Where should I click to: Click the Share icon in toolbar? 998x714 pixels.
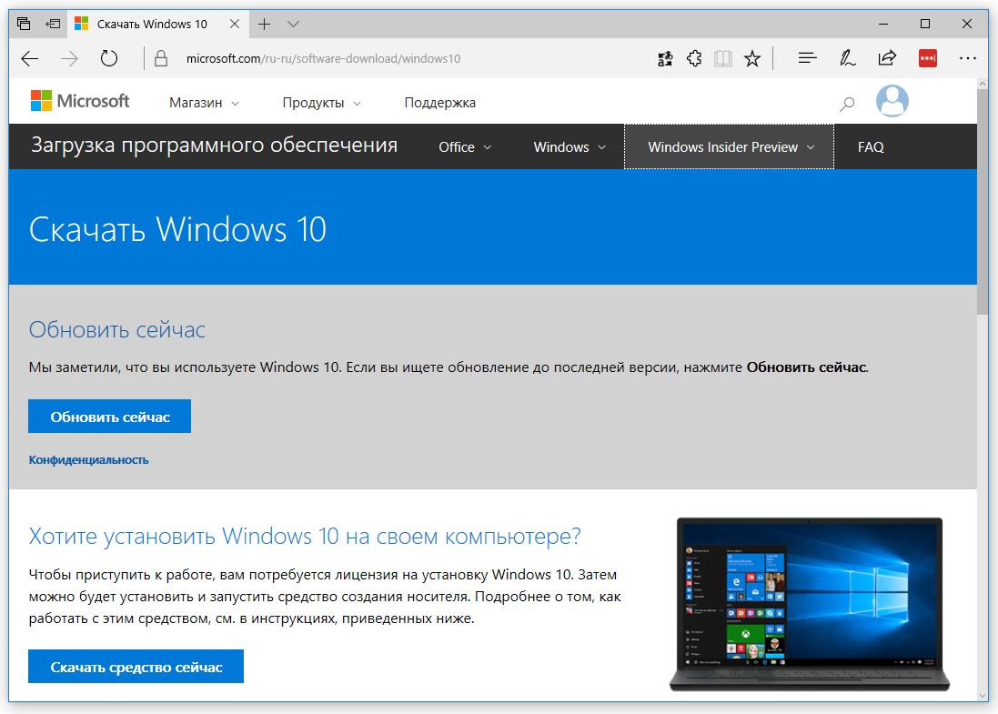(x=887, y=59)
